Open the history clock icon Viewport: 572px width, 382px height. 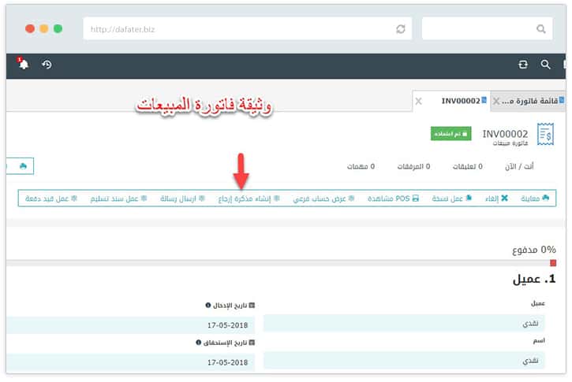click(47, 65)
